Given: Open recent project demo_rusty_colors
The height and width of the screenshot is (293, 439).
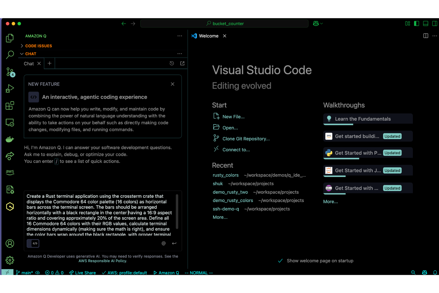Looking at the screenshot, I should [233, 200].
